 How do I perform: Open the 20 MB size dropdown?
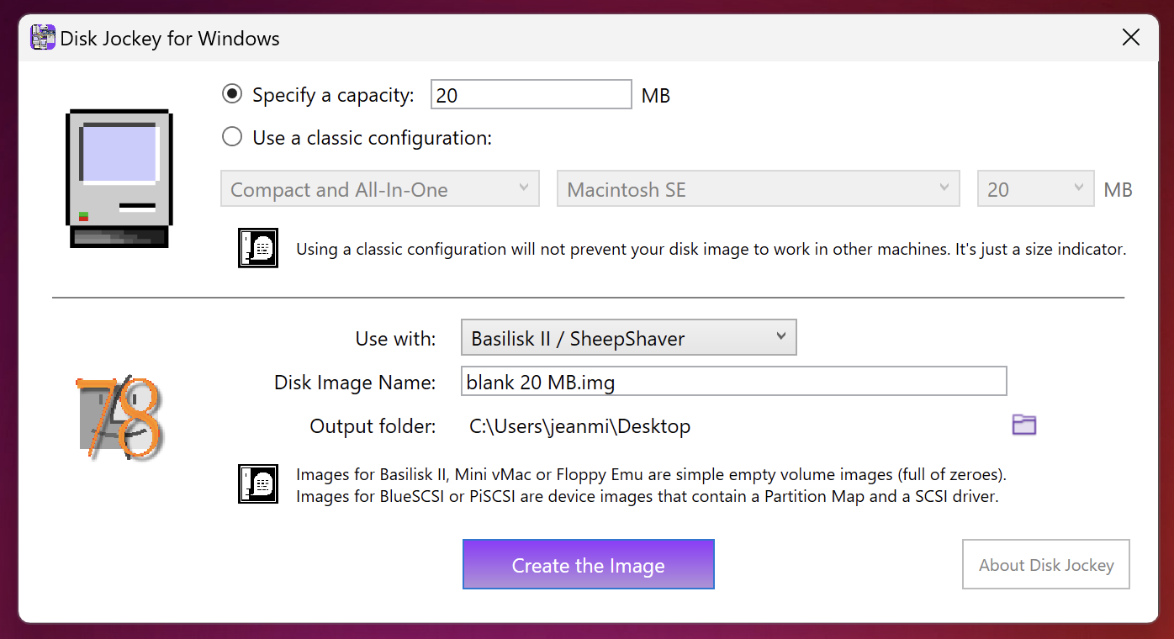tap(1036, 189)
